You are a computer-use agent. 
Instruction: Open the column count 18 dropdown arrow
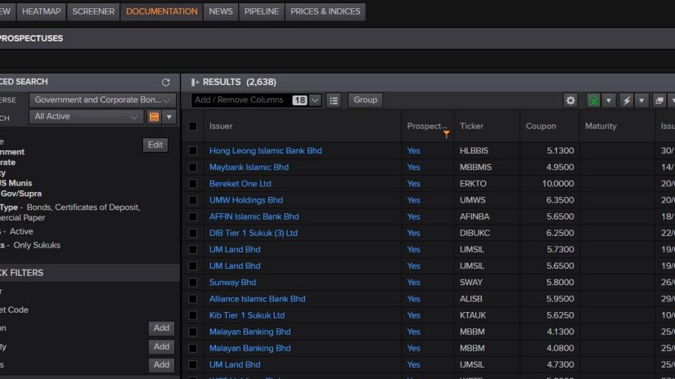tap(315, 100)
